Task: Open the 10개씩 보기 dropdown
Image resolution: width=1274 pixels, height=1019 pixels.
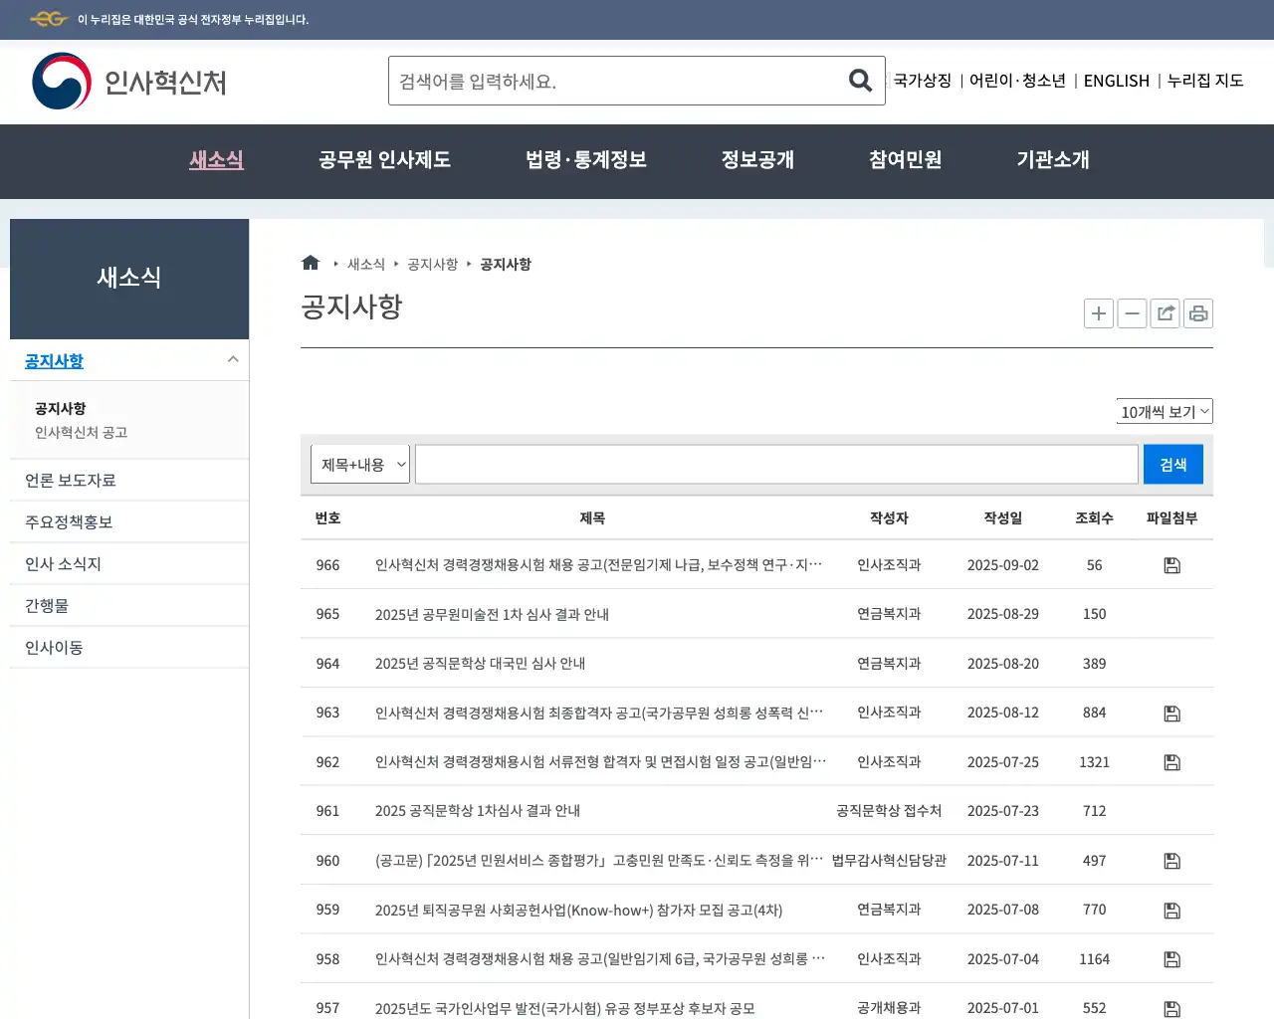Action: click(x=1165, y=411)
